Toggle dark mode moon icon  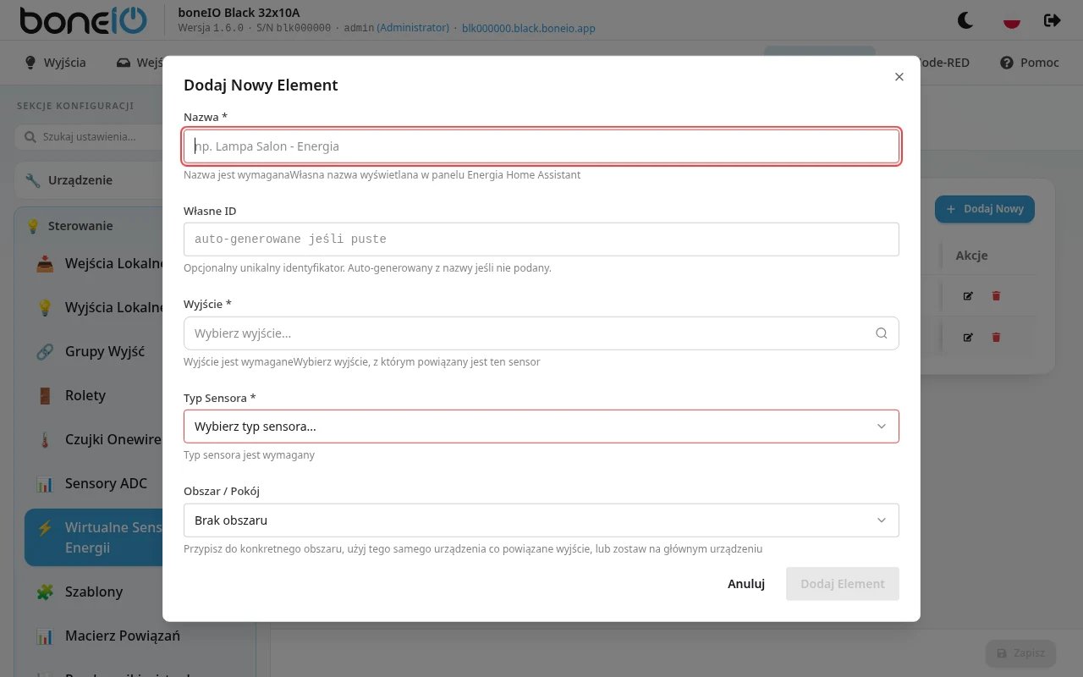click(965, 19)
